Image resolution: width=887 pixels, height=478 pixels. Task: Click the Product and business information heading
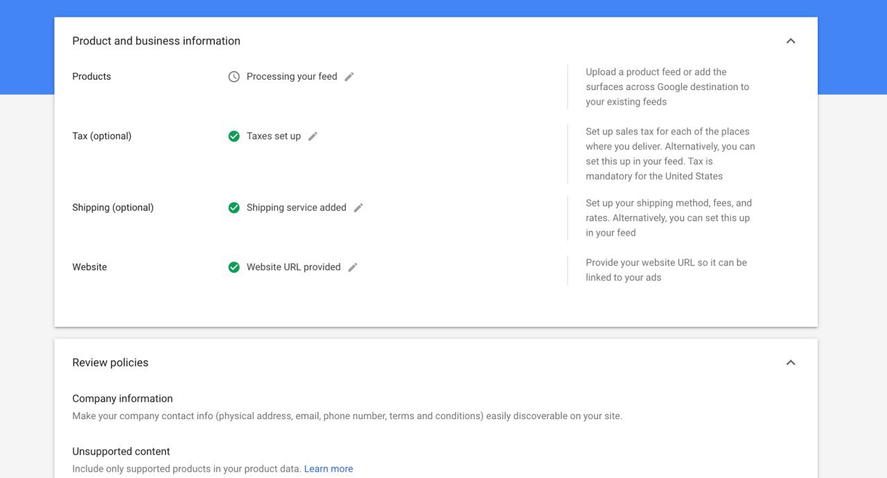(156, 42)
